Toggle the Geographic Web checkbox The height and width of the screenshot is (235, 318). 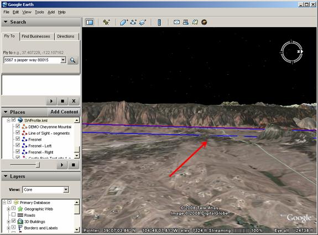click(x=14, y=208)
